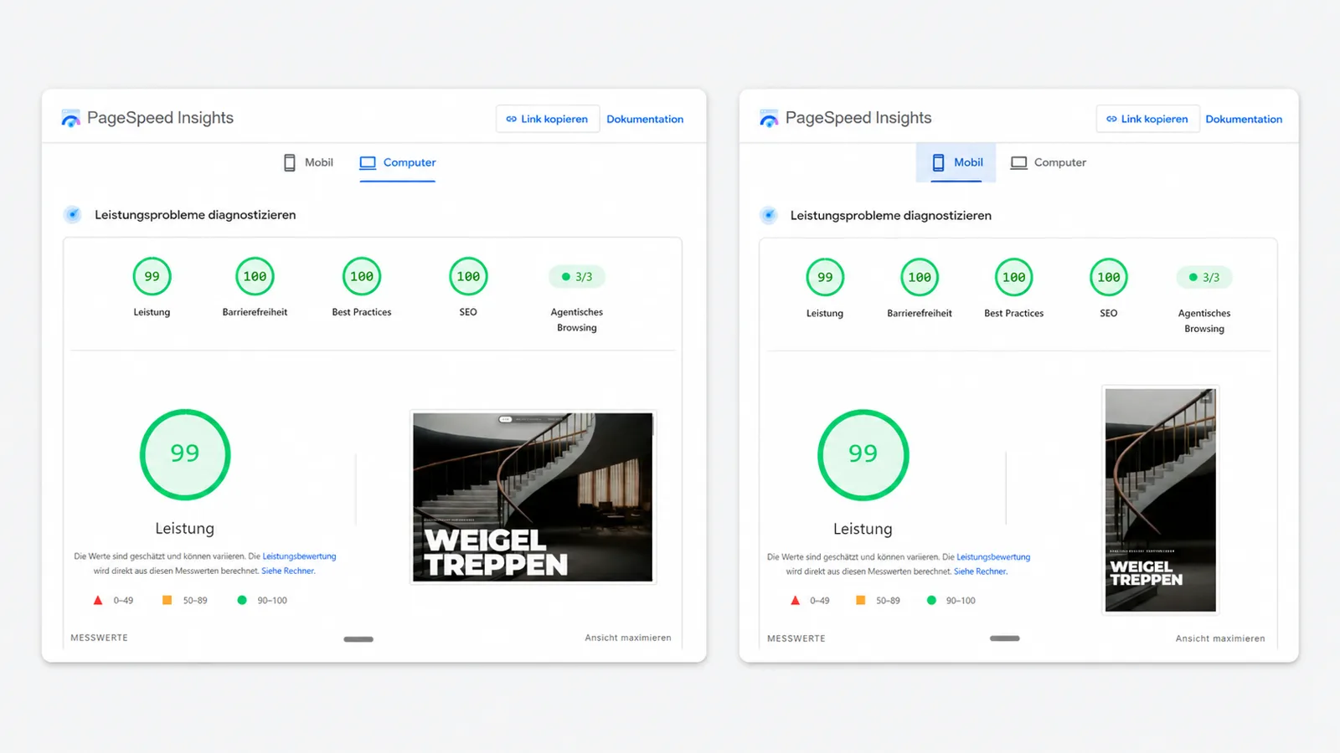Click the PageSpeed Insights logo in left panel
This screenshot has width=1340, height=753.
pos(71,118)
